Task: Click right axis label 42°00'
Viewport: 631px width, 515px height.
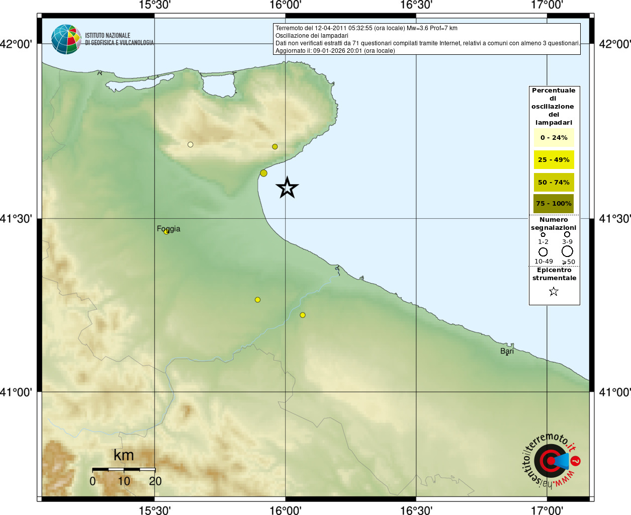Action: point(615,44)
